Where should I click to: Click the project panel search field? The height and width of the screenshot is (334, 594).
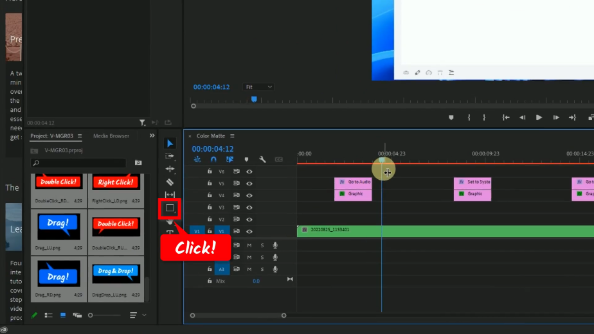(x=78, y=163)
